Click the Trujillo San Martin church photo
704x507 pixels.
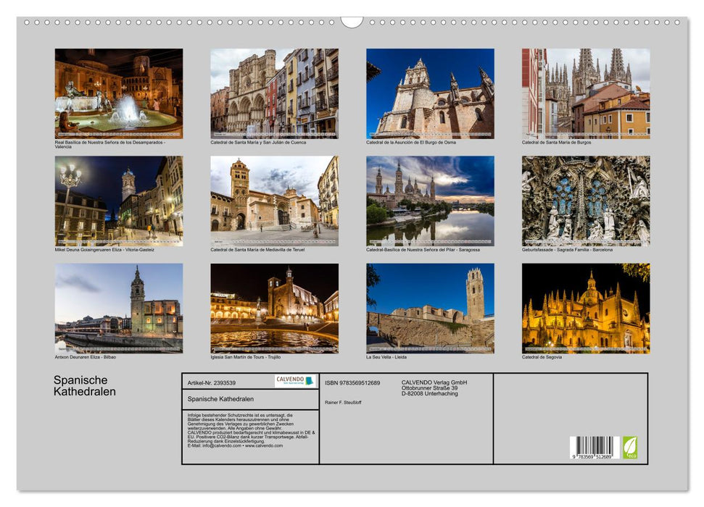[x=274, y=309]
